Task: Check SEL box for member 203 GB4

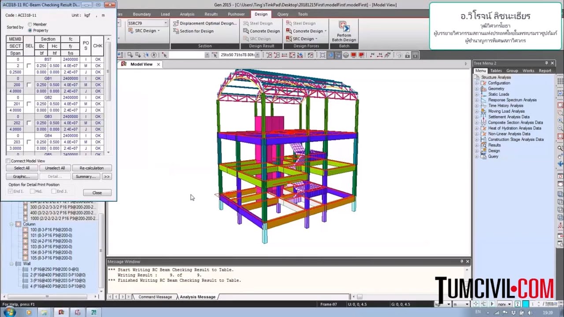Action: click(29, 142)
